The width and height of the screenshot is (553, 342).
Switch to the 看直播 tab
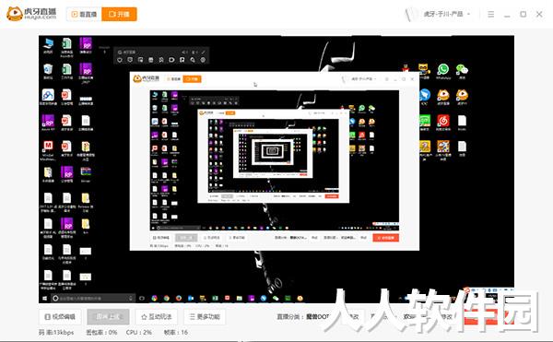(x=84, y=14)
